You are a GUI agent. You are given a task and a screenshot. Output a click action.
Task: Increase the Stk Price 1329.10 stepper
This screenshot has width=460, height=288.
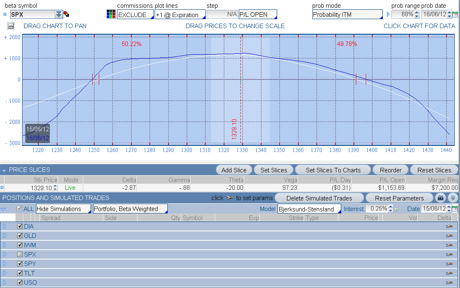(x=55, y=186)
